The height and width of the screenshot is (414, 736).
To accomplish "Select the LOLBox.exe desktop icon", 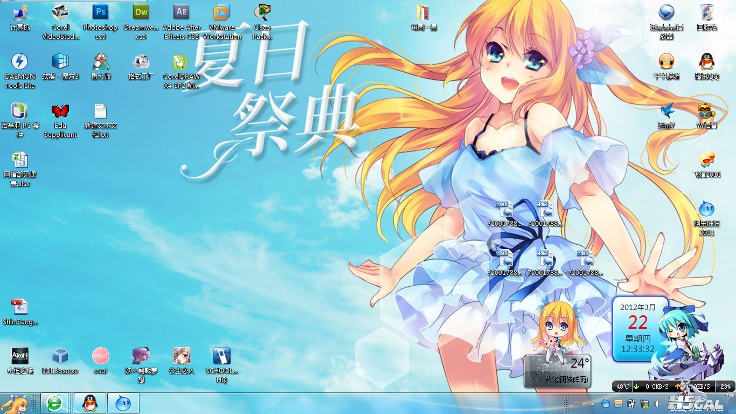I will (x=60, y=361).
